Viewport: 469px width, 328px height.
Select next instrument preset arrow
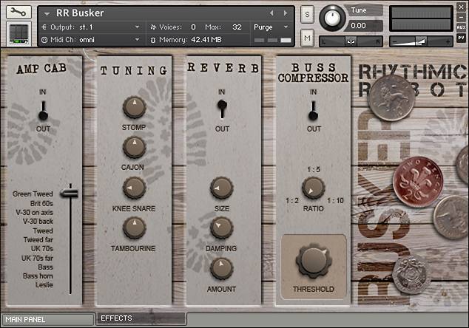point(286,13)
